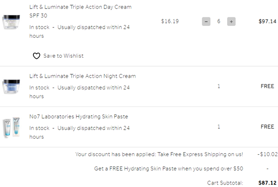The width and height of the screenshot is (278, 187).
Task: Click the minus quantity button for Day Cream
Action: coord(206,21)
